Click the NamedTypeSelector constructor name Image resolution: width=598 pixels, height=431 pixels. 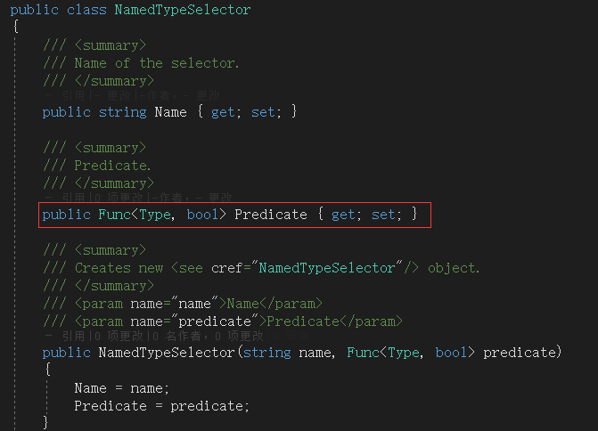coord(167,353)
